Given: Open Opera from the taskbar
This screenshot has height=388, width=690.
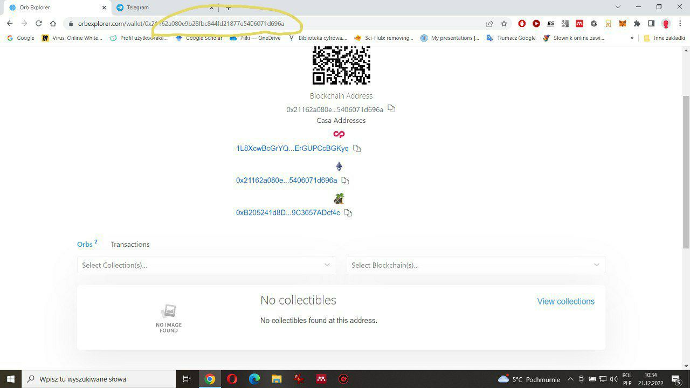Looking at the screenshot, I should click(x=232, y=379).
